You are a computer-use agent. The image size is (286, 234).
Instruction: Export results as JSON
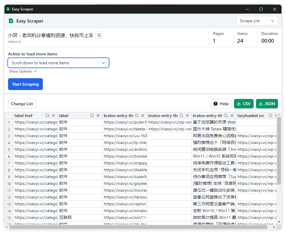point(267,104)
